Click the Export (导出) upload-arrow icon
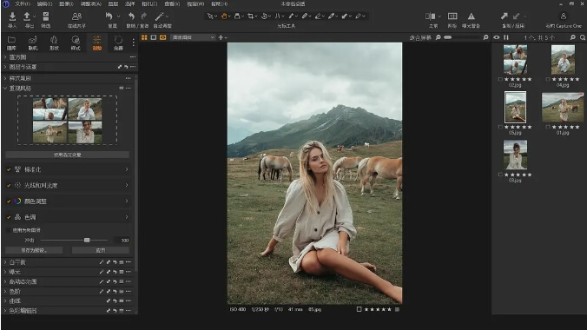This screenshot has width=587, height=330. 27,16
